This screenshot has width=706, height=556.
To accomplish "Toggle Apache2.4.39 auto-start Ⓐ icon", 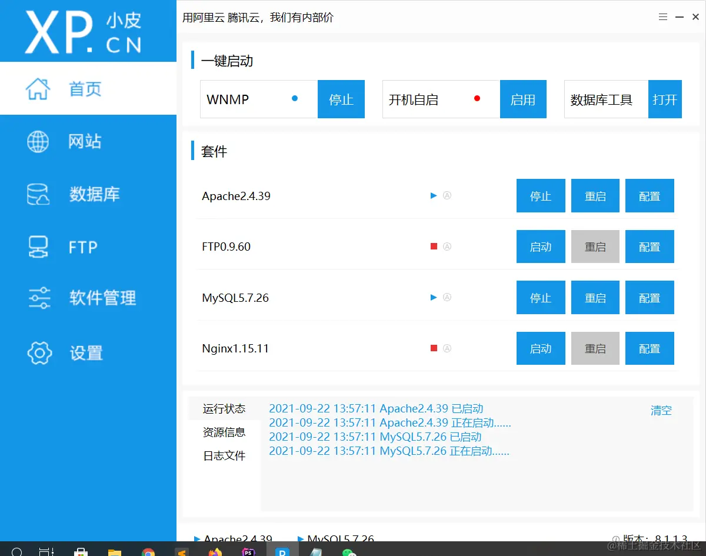I will pos(447,195).
